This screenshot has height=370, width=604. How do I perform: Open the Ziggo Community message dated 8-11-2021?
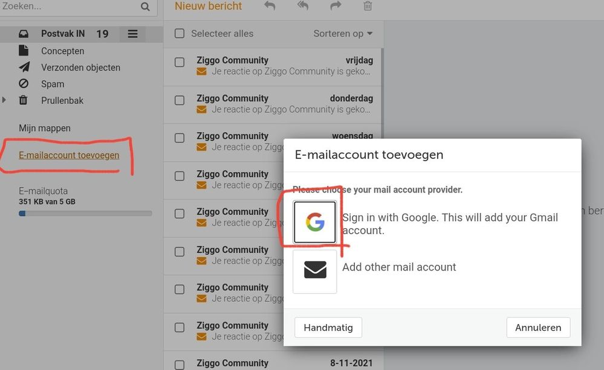tap(273, 362)
